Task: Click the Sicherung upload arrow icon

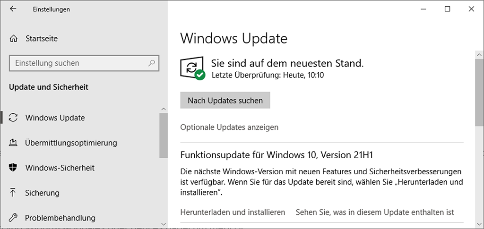Action: coord(14,193)
